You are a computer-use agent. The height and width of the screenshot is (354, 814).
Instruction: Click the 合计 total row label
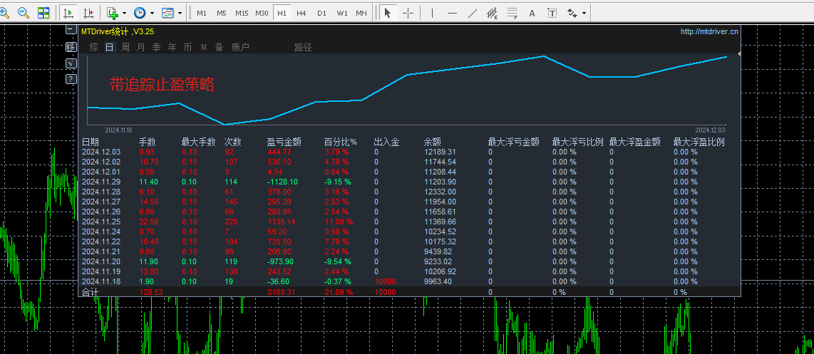(91, 292)
